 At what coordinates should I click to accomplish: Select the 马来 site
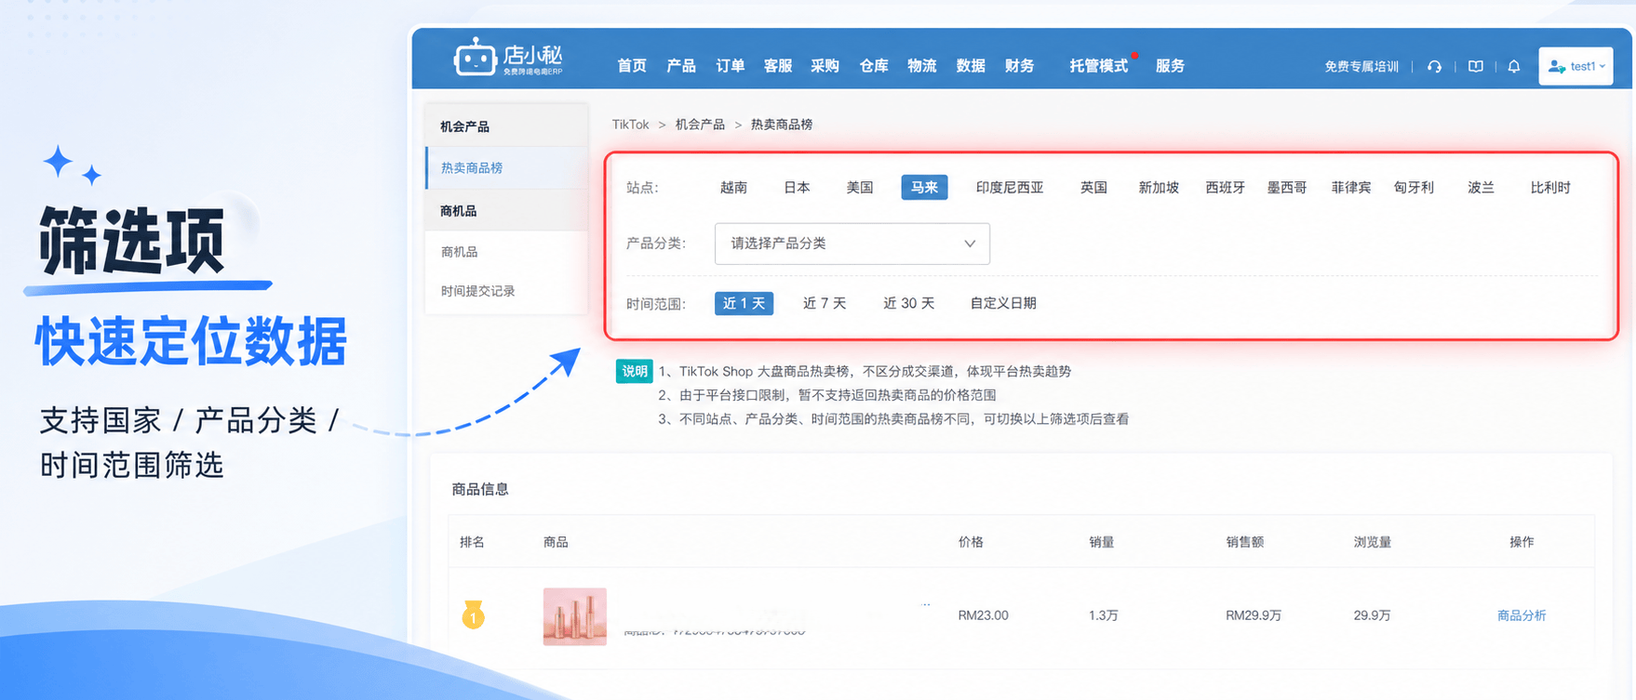[924, 188]
